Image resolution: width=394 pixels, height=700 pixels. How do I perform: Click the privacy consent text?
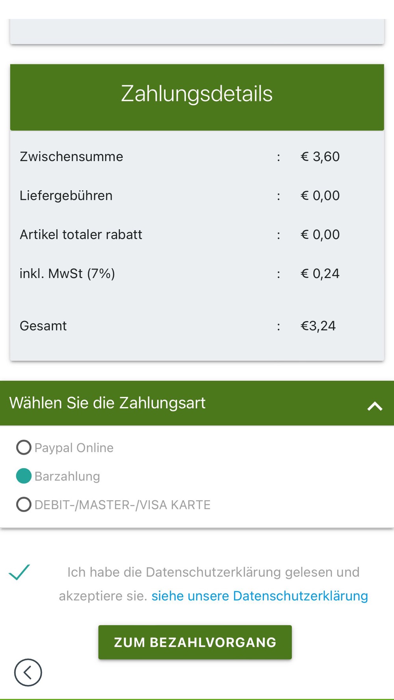click(x=213, y=584)
